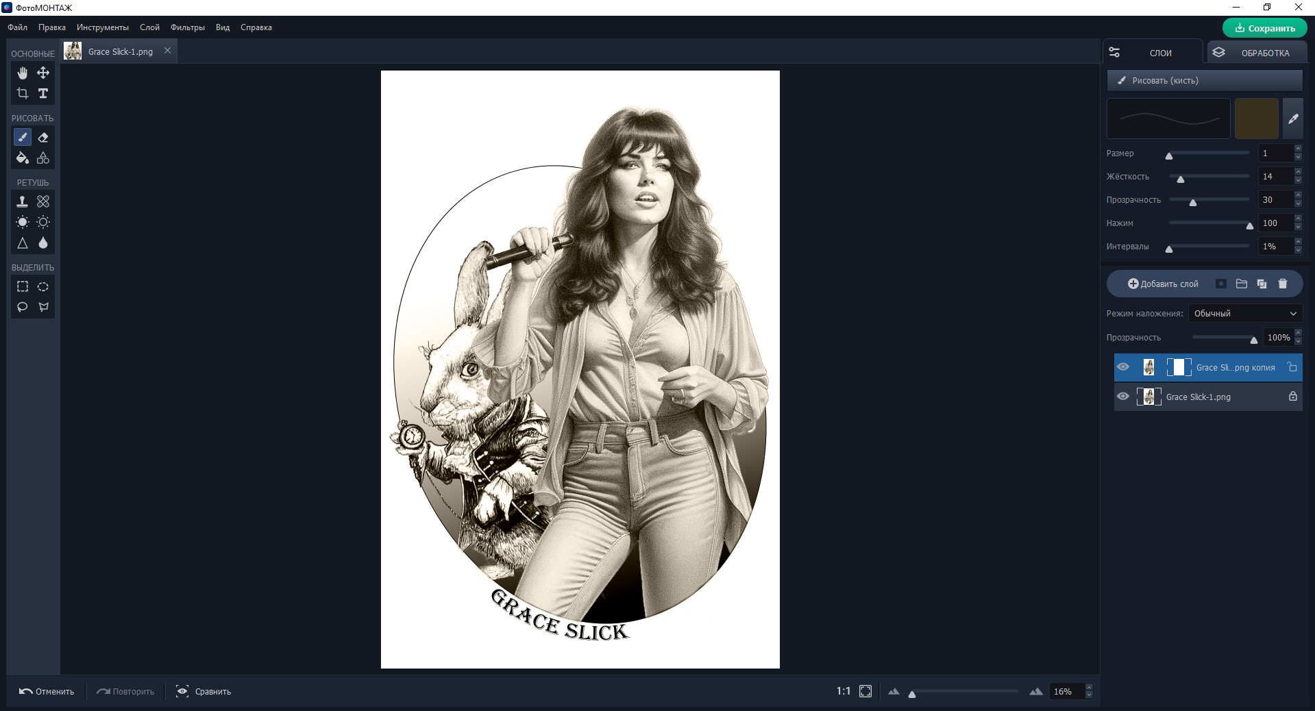Select the elliptical selection tool
Screen dimensions: 1315x711
pos(43,286)
